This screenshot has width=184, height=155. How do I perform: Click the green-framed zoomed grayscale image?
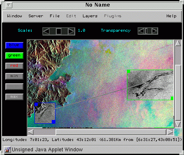click(x=150, y=85)
